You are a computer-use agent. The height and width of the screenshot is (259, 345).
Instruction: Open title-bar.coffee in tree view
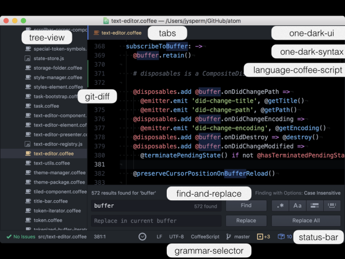51,201
